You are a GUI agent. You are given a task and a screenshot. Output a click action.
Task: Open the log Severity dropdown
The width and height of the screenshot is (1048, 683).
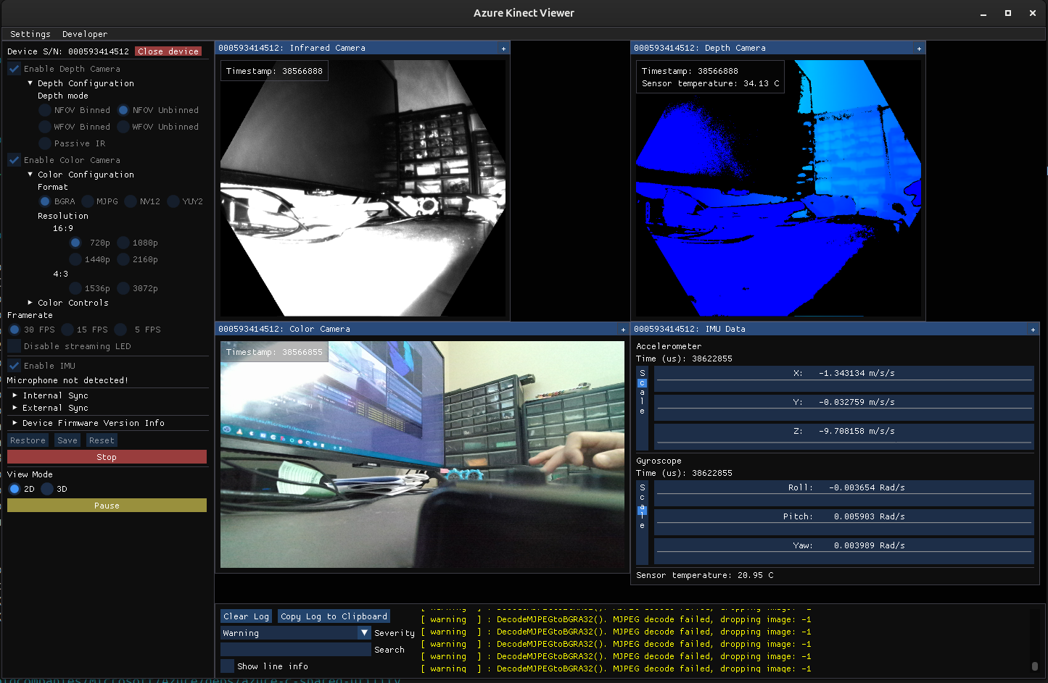296,633
